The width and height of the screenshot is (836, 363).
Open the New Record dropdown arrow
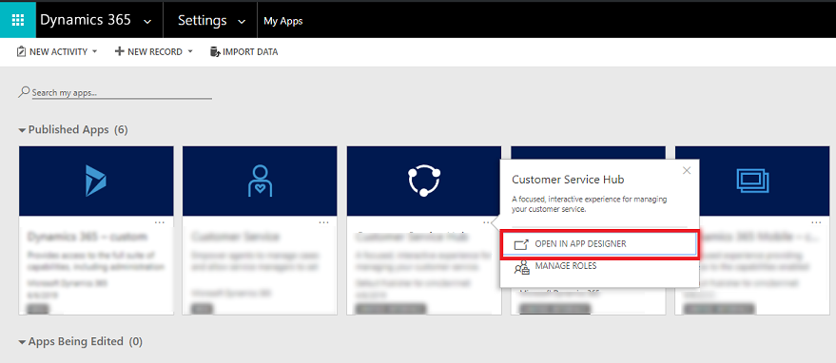point(190,52)
